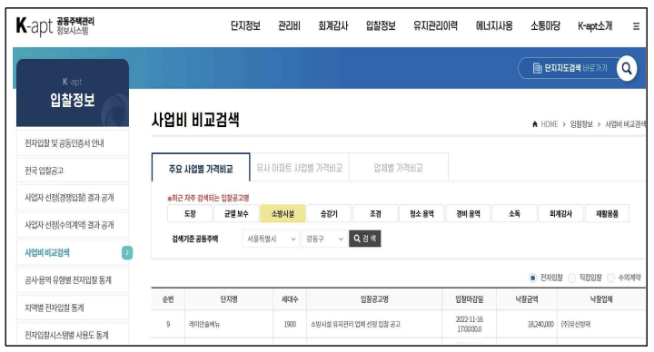Open the 유지관리이력 menu
The width and height of the screenshot is (654, 352).
(435, 25)
